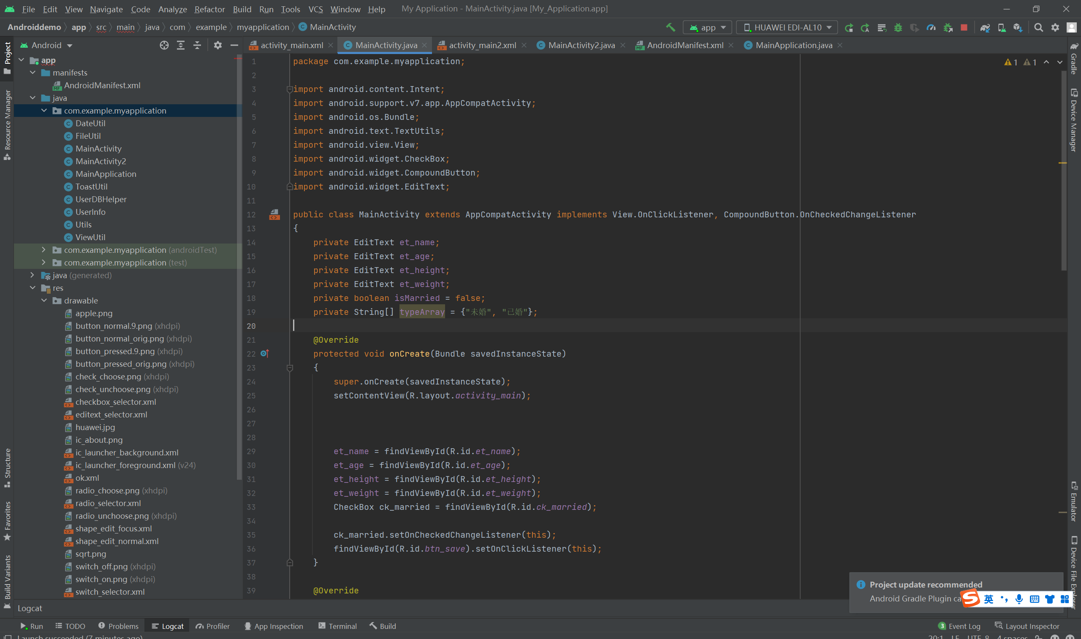Expand the java (generated) folder

tap(32, 275)
